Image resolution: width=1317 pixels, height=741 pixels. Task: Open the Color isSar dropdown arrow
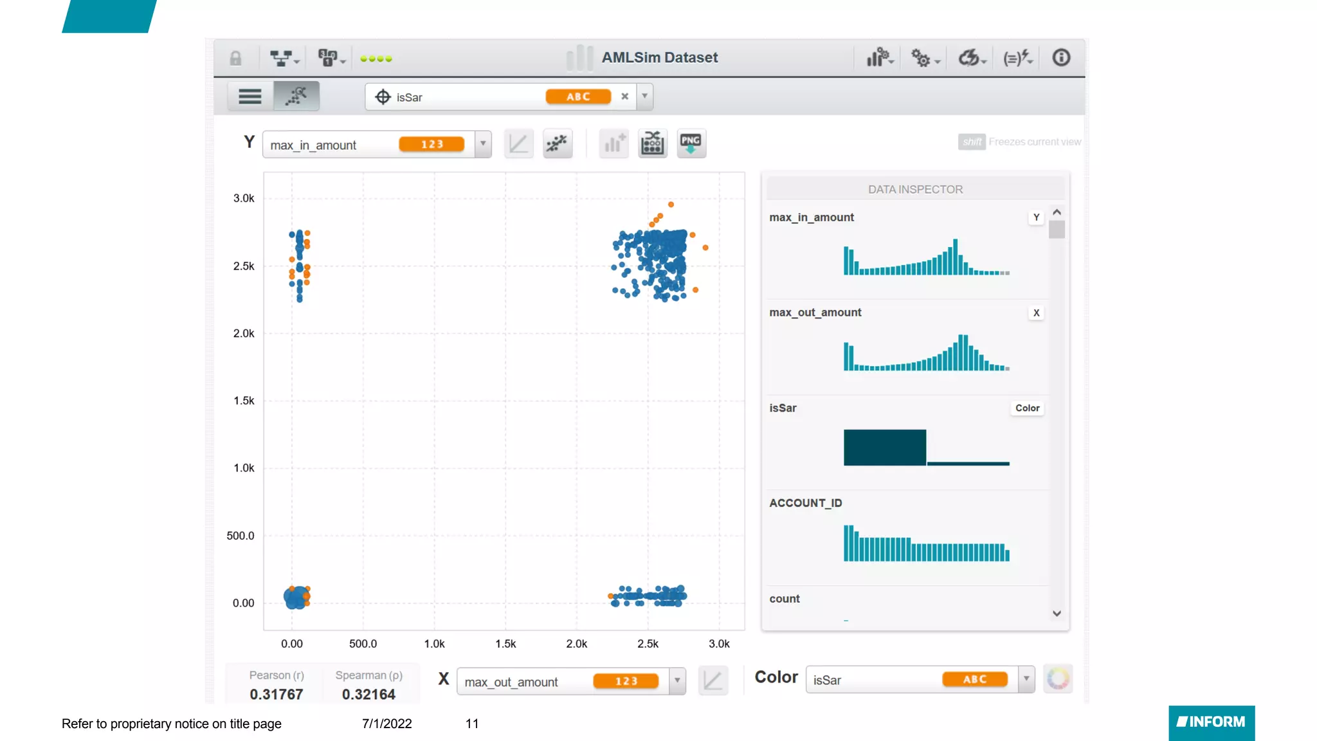click(1026, 679)
